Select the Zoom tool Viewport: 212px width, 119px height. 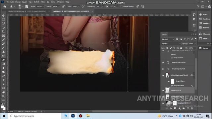[x=3, y=96]
